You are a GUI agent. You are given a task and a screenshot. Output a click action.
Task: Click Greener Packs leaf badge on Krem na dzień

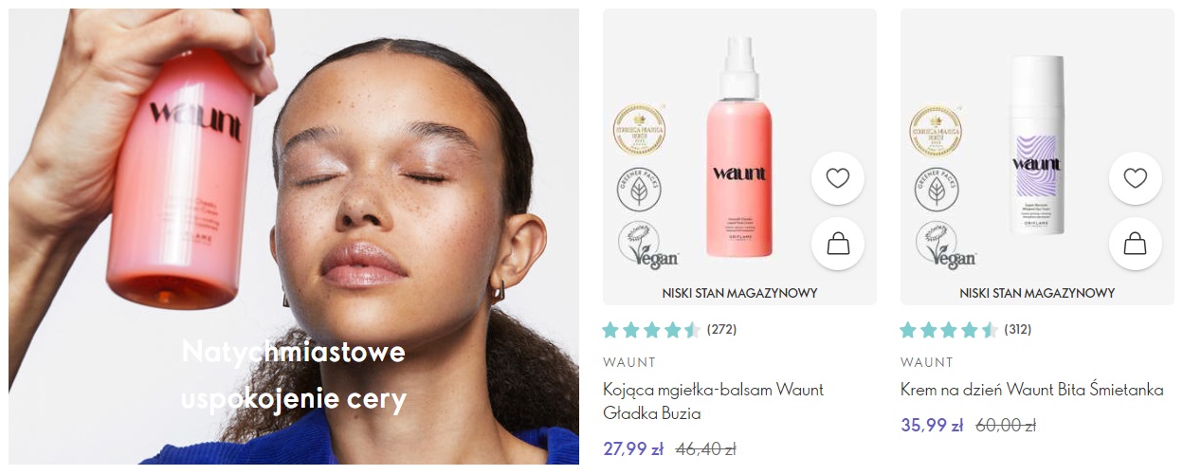coord(937,189)
